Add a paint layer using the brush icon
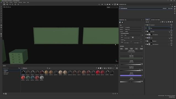176x99 pixels. coord(164,22)
